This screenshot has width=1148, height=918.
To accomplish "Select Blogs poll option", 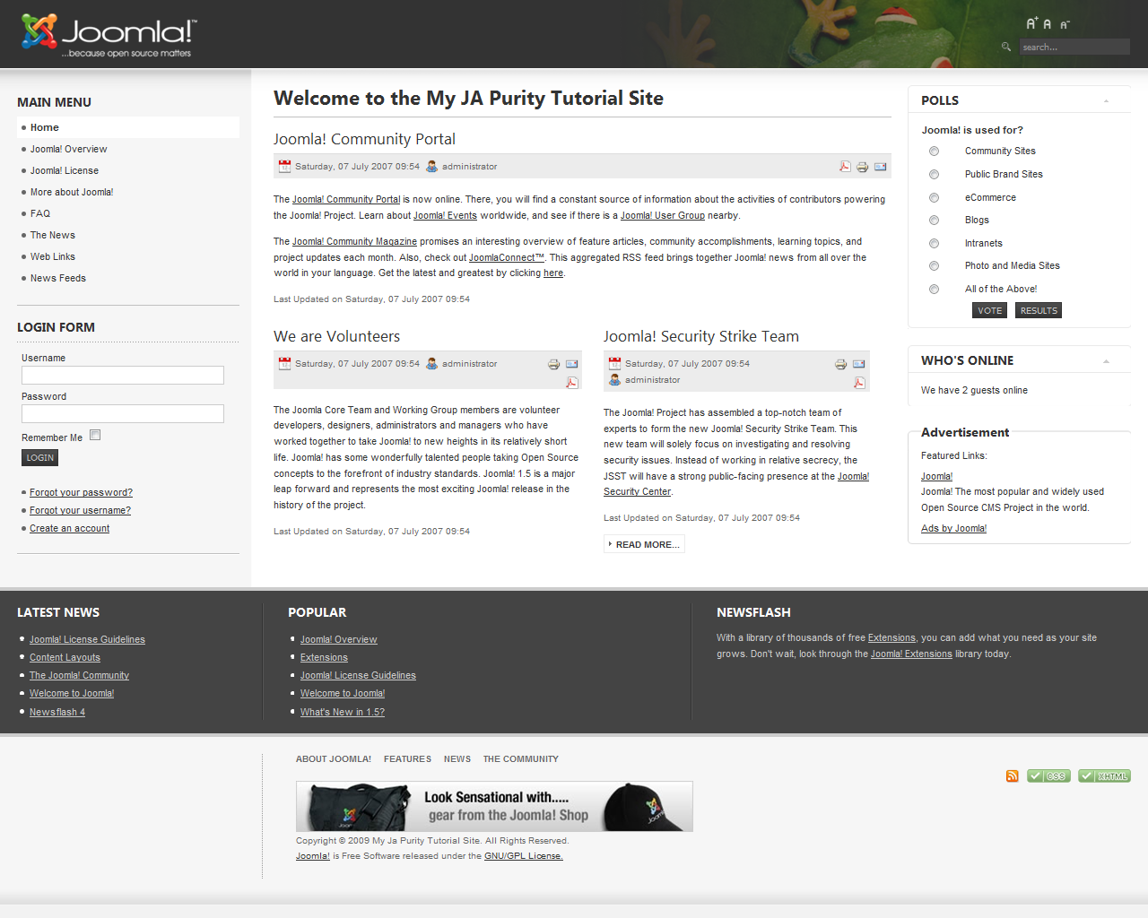I will (x=935, y=221).
